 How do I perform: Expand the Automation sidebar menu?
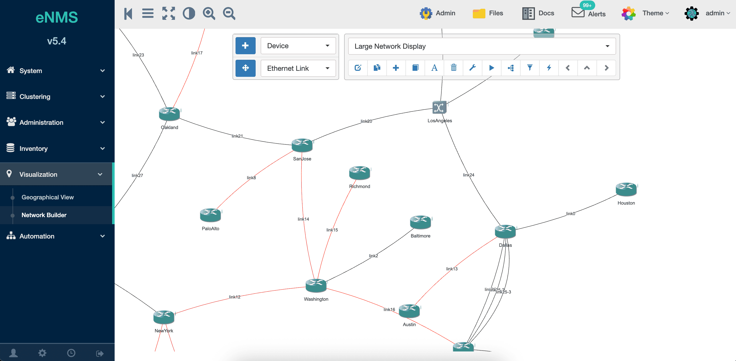pos(56,236)
